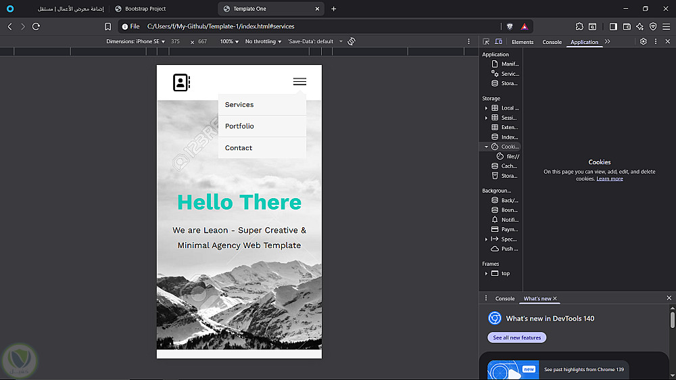Open the browser extensions puzzle icon

point(579,26)
